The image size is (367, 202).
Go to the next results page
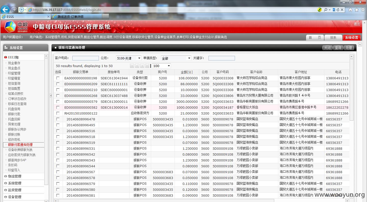click(x=142, y=66)
